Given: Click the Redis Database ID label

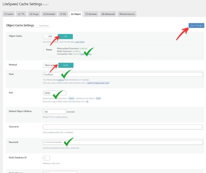Looking at the screenshot, I should 18,158.
